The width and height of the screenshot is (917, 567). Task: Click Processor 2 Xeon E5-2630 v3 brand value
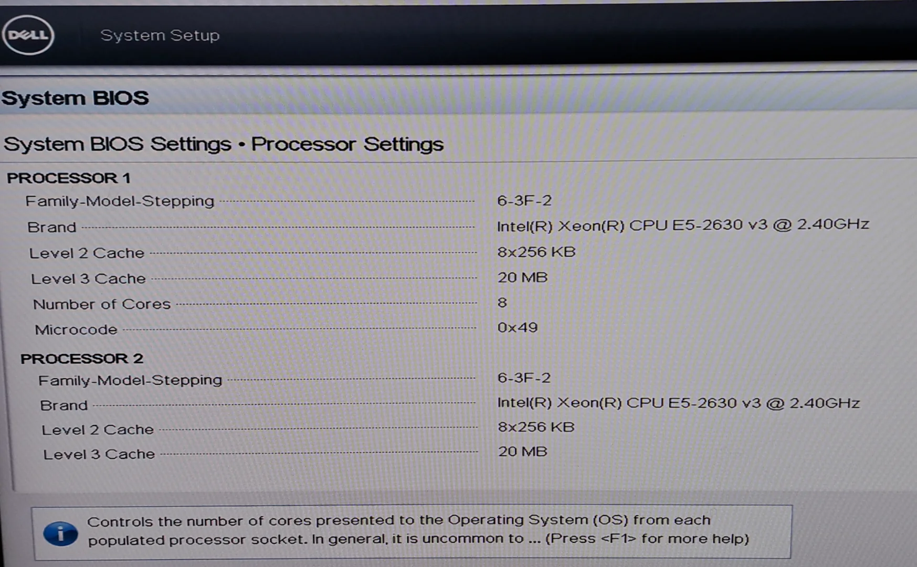pos(678,403)
